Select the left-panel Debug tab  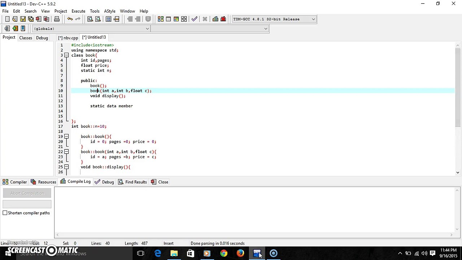[42, 38]
